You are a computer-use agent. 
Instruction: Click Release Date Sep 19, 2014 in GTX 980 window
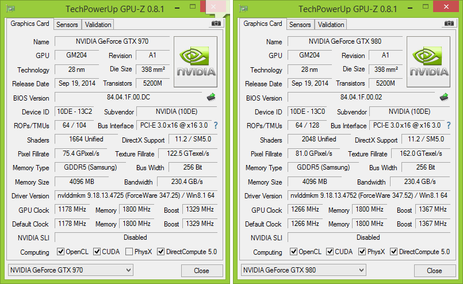(310, 83)
